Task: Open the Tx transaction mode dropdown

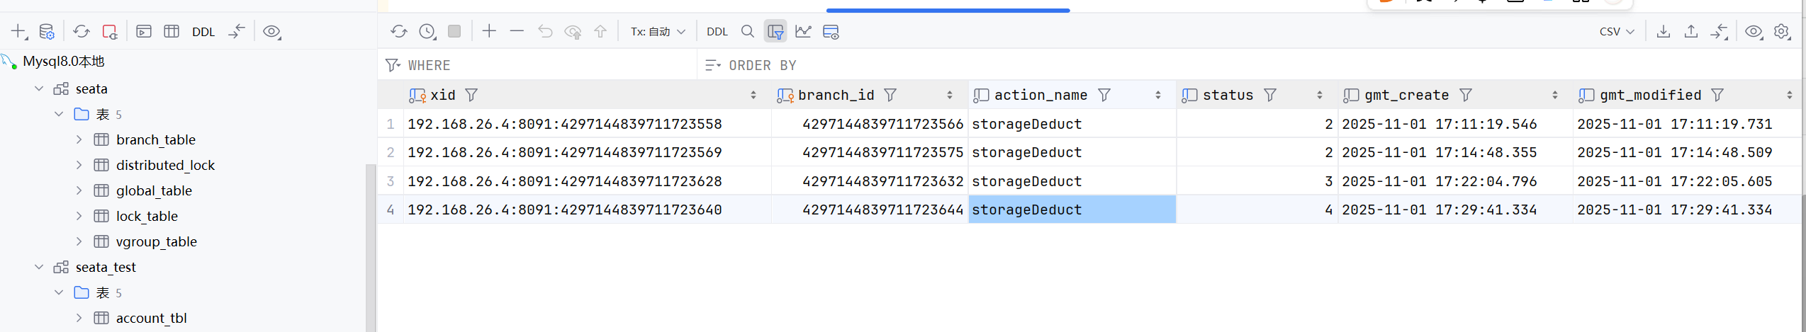Action: pos(658,32)
